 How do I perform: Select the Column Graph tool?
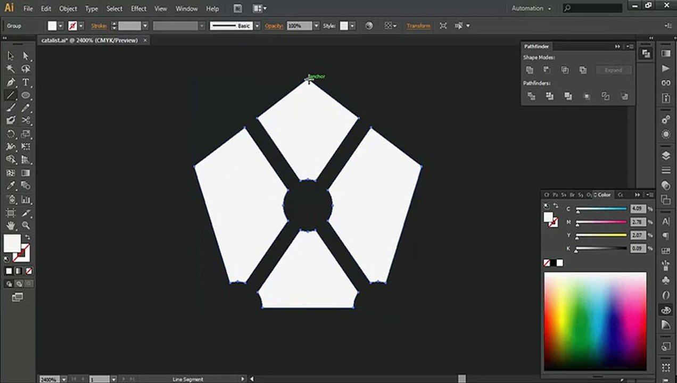[26, 200]
